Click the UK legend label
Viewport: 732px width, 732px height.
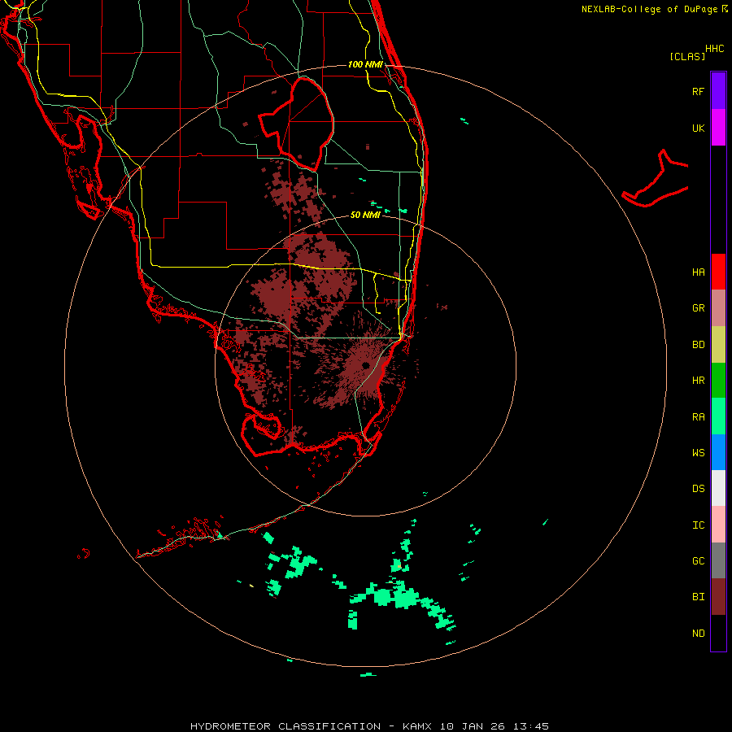698,128
